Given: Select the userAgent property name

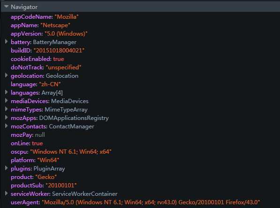Looking at the screenshot, I should point(25,202).
